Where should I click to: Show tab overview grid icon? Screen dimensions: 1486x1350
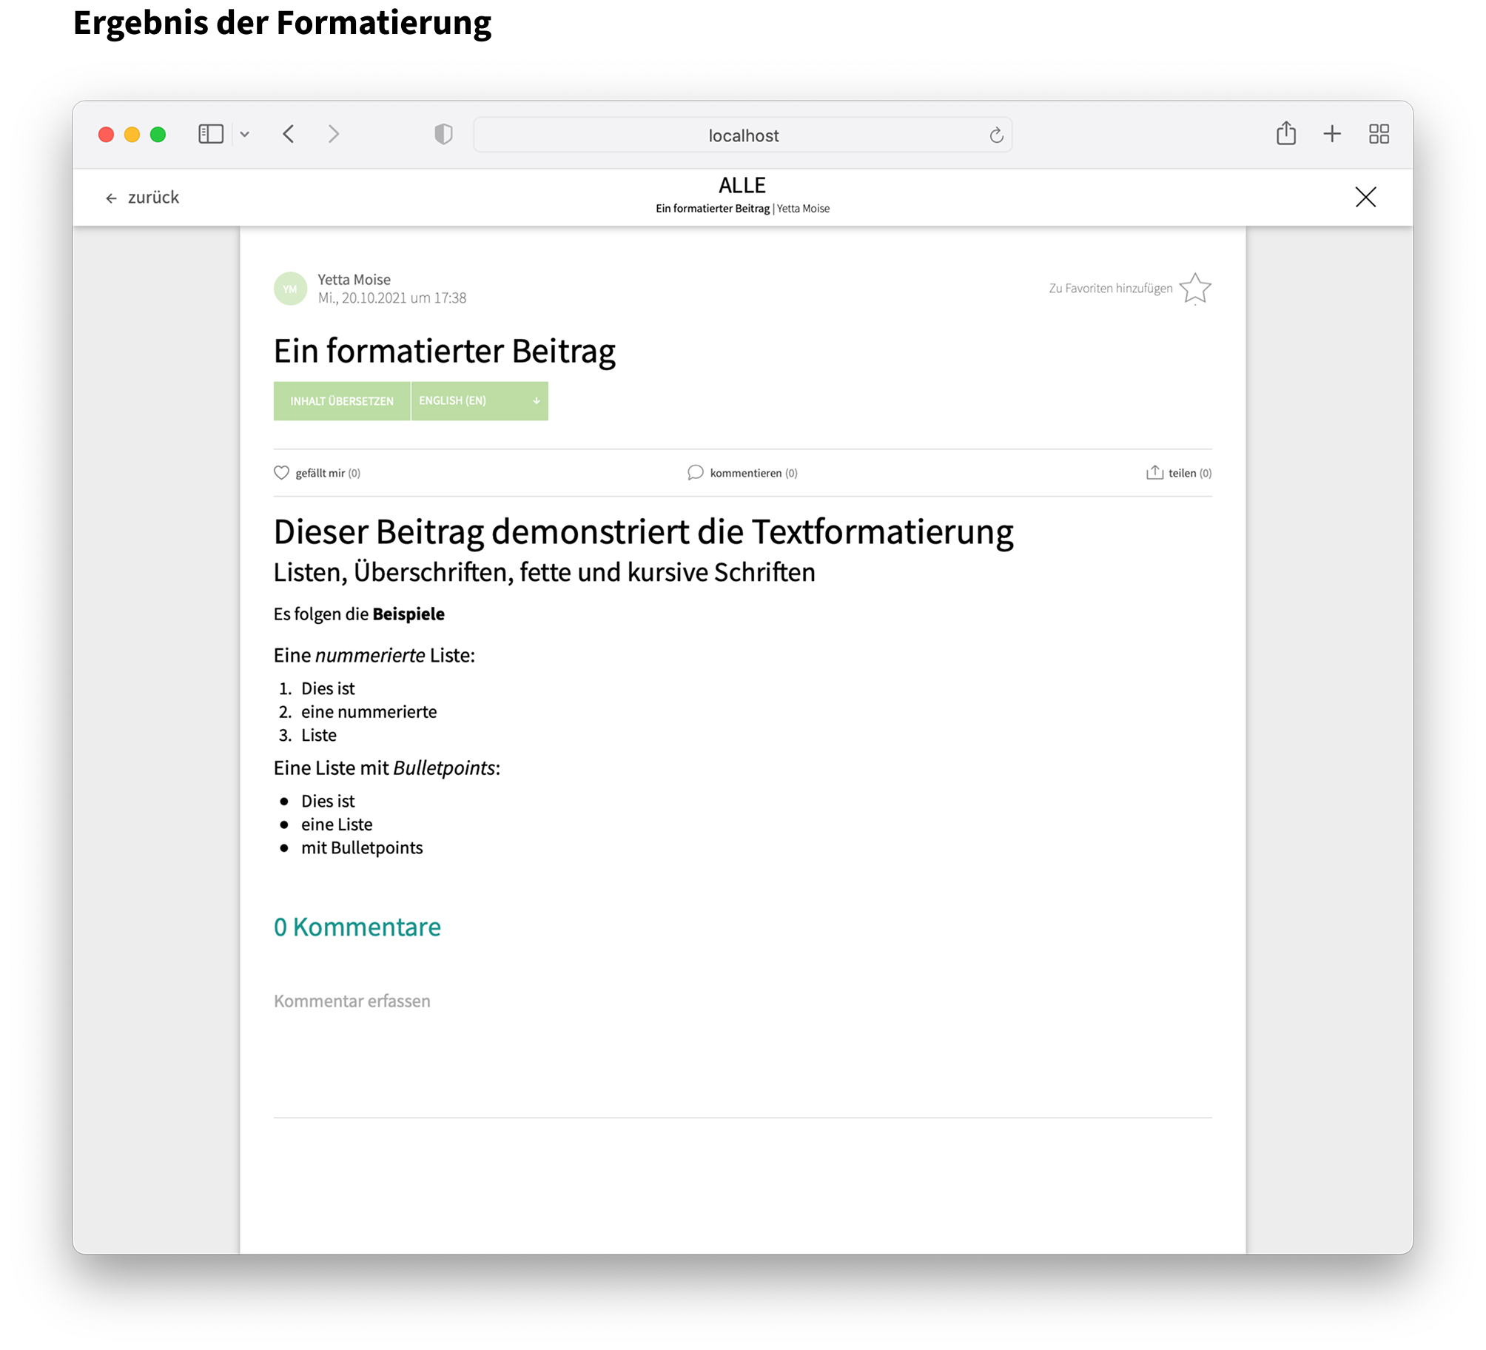tap(1379, 134)
